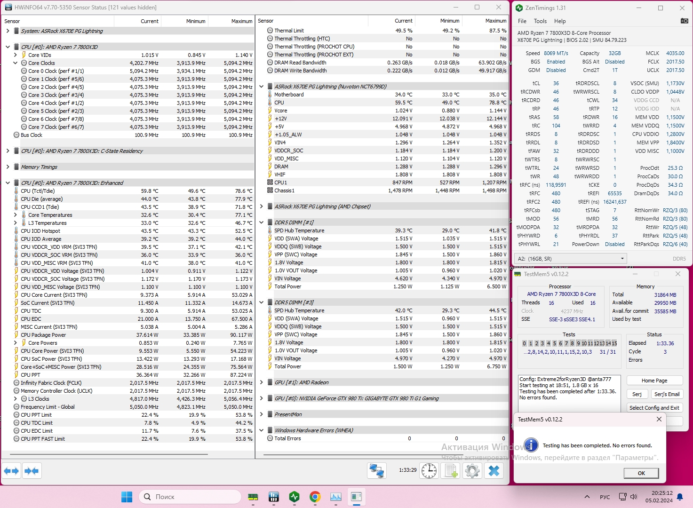Image resolution: width=693 pixels, height=508 pixels.
Task: Click HWiNFO shrink columns arrows button
Action: click(32, 470)
